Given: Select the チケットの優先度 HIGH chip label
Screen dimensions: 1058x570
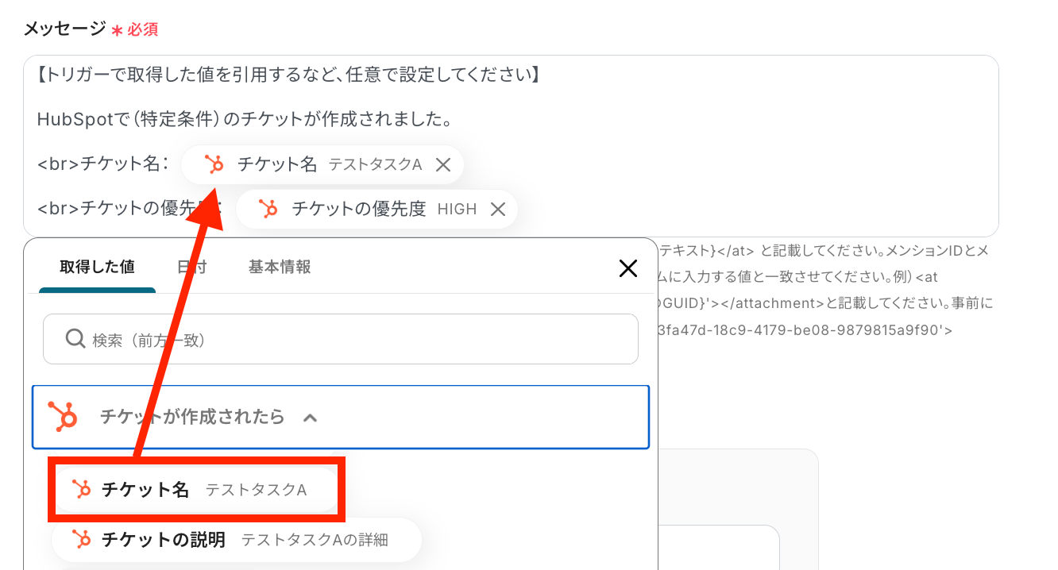Looking at the screenshot, I should click(x=373, y=209).
